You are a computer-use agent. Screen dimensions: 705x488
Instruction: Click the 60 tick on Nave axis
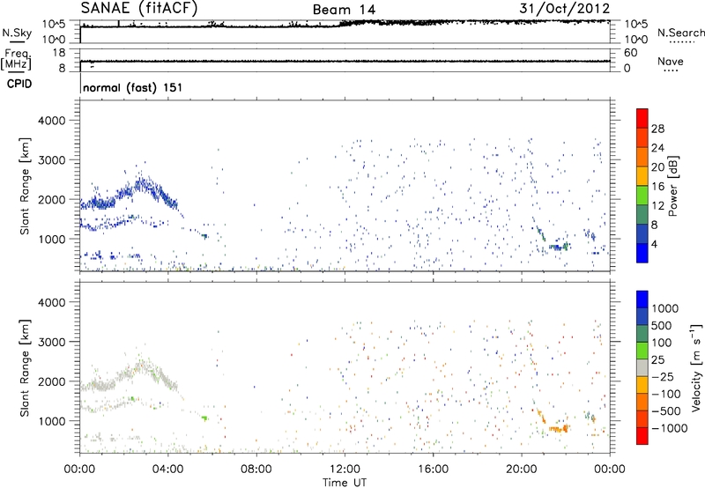point(630,53)
